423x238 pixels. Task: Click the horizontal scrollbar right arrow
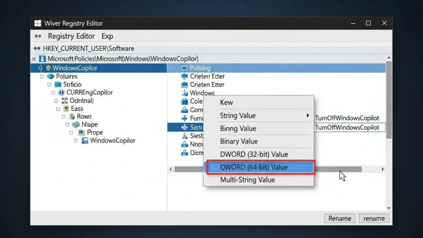point(383,169)
